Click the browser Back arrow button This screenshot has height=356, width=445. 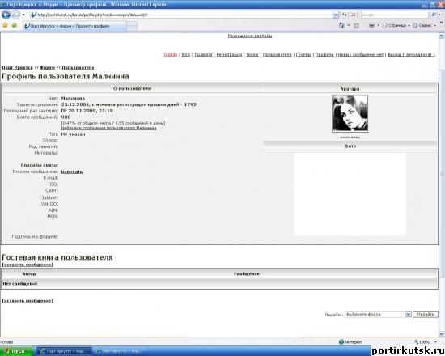pyautogui.click(x=6, y=15)
